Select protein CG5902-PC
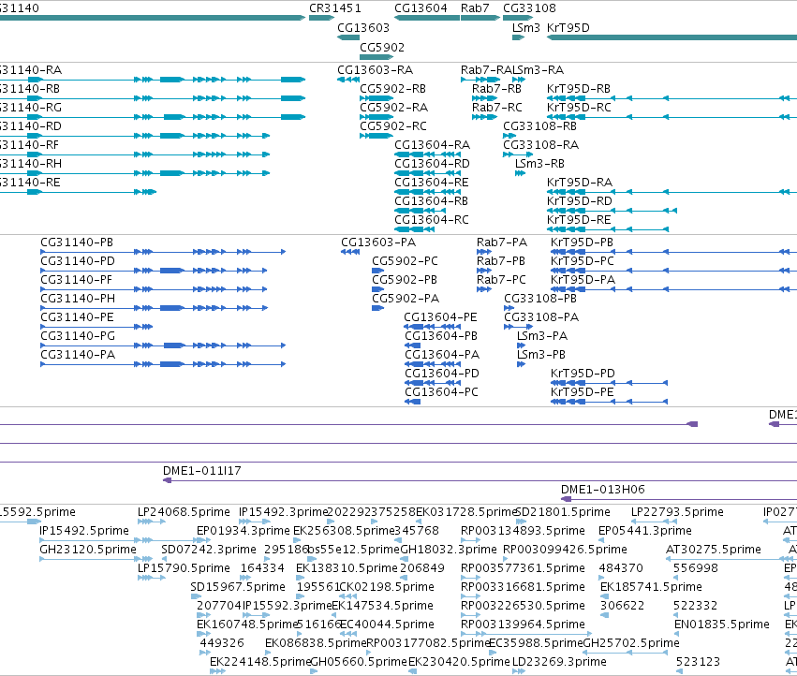The width and height of the screenshot is (797, 676). click(x=405, y=261)
